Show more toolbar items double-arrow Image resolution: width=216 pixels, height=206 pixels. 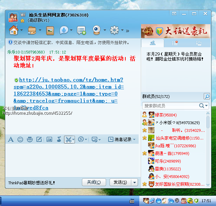pos(127,31)
